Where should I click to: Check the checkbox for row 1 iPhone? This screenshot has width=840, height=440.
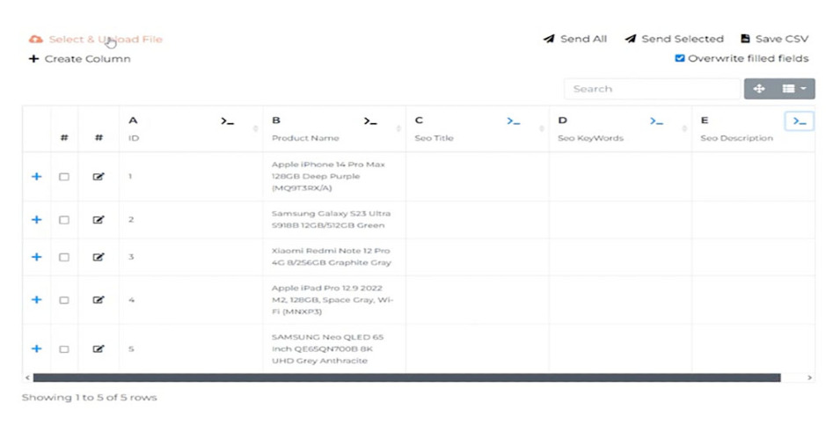[x=64, y=177]
